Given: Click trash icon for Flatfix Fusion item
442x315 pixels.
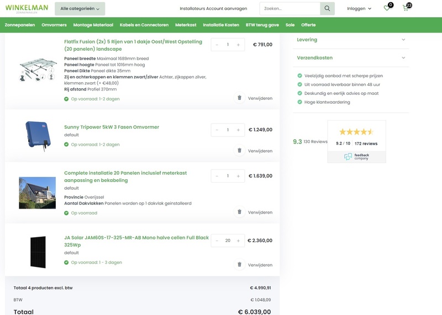Looking at the screenshot, I should (239, 98).
